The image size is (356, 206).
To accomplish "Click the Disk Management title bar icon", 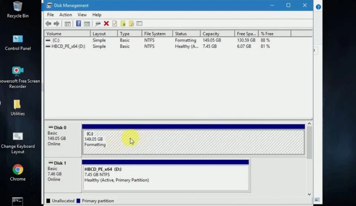I will pyautogui.click(x=49, y=5).
